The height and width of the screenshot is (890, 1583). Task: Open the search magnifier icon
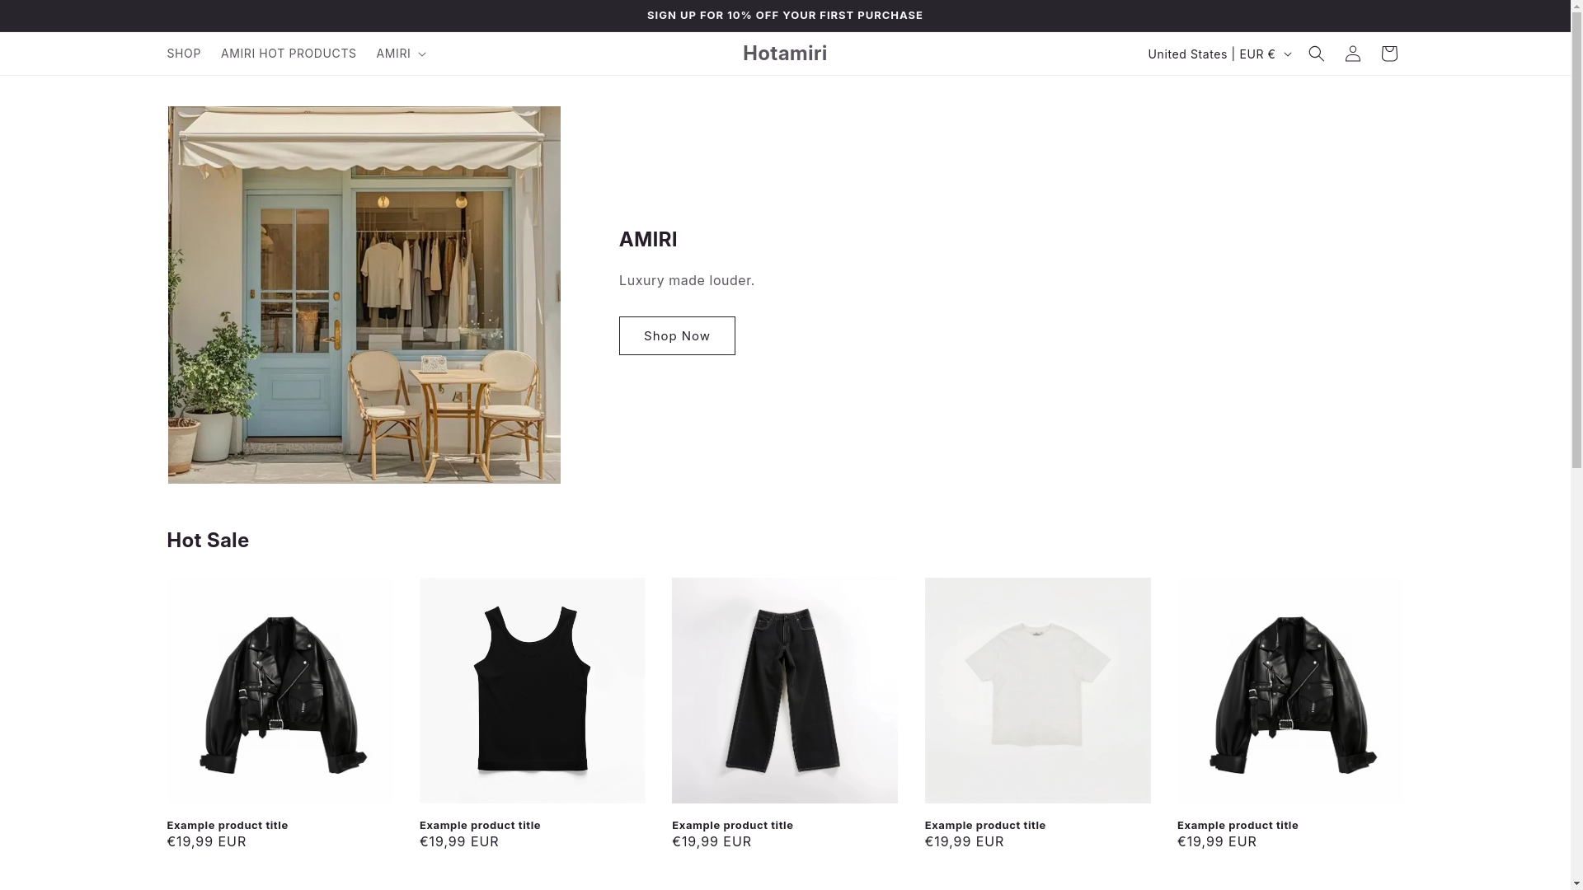[x=1316, y=54]
